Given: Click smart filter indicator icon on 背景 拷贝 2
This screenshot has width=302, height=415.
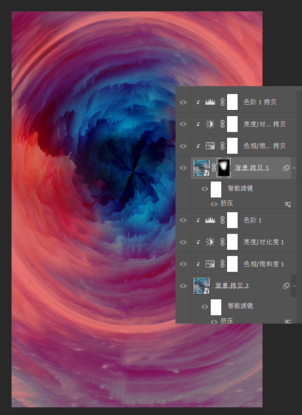Looking at the screenshot, I should point(286,286).
